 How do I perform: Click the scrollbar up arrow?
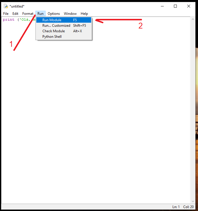[x=193, y=19]
